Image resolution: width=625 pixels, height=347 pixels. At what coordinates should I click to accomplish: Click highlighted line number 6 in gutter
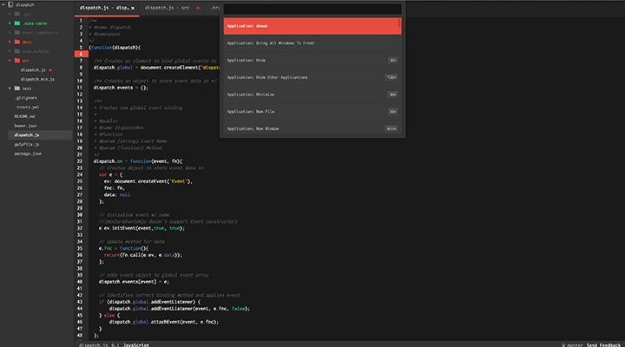[x=81, y=54]
